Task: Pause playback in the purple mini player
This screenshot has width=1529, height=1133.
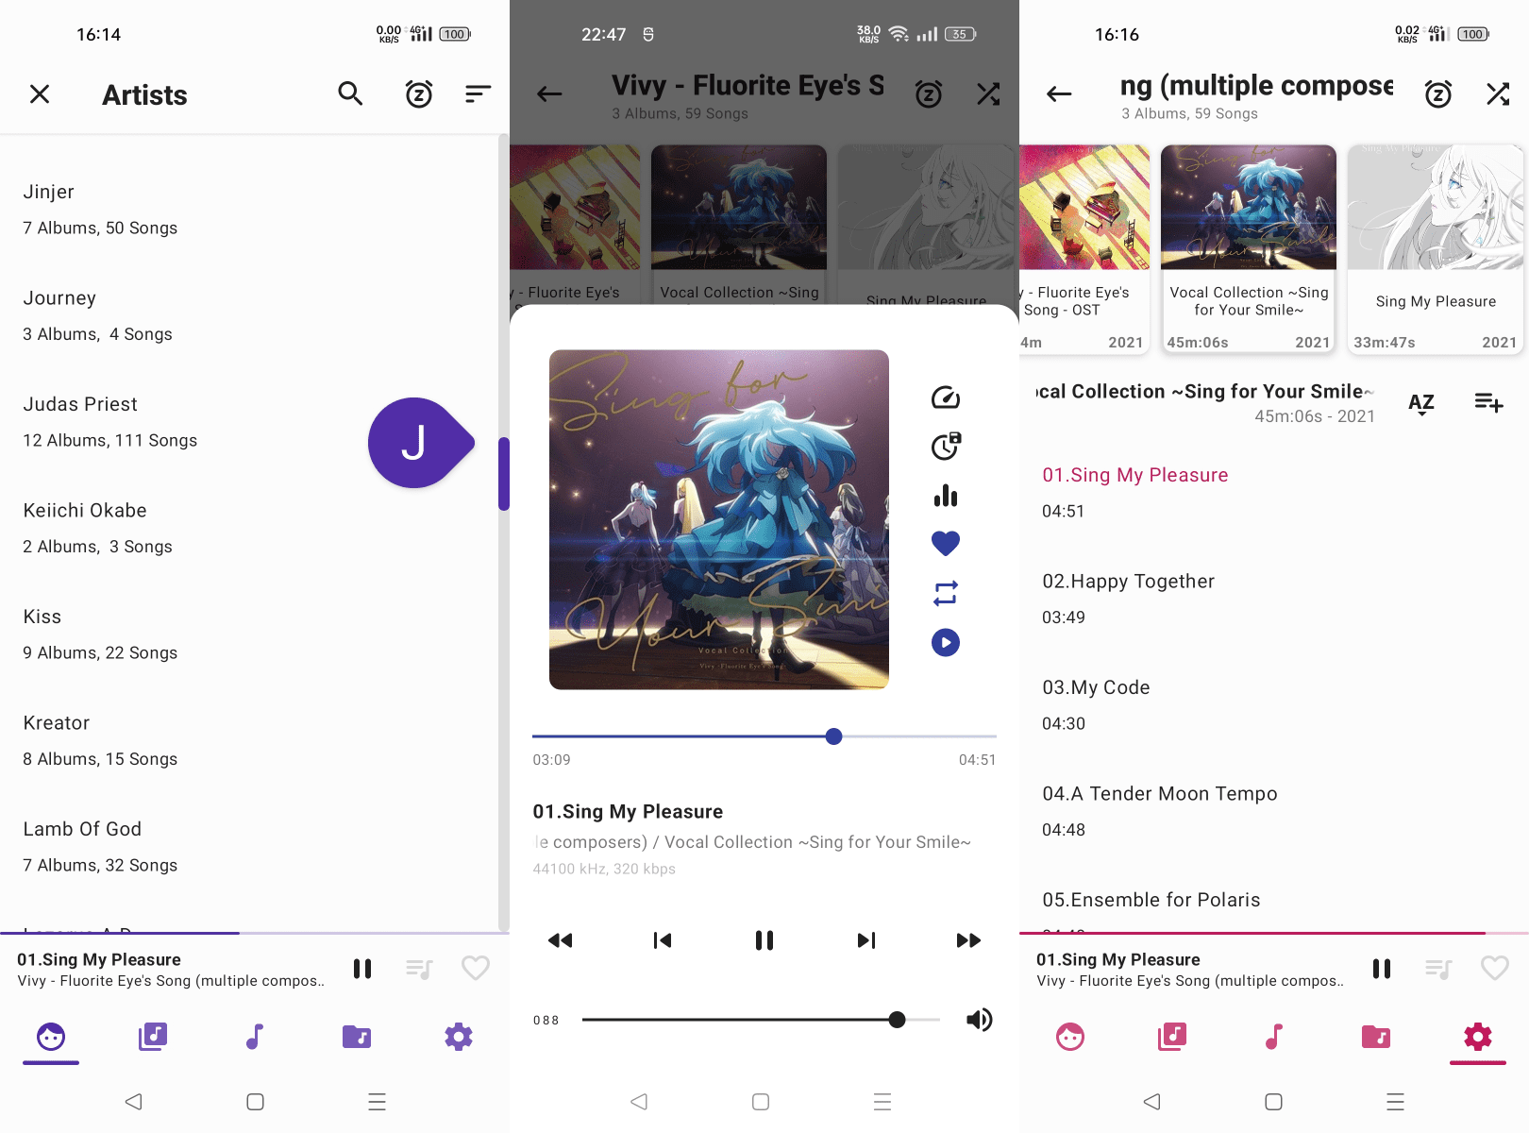Action: point(362,969)
